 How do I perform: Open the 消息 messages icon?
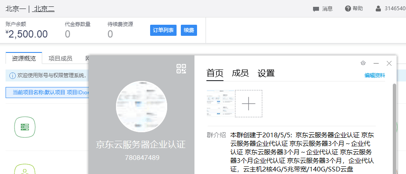coord(316,9)
